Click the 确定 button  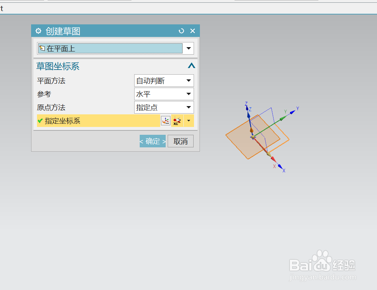(152, 141)
